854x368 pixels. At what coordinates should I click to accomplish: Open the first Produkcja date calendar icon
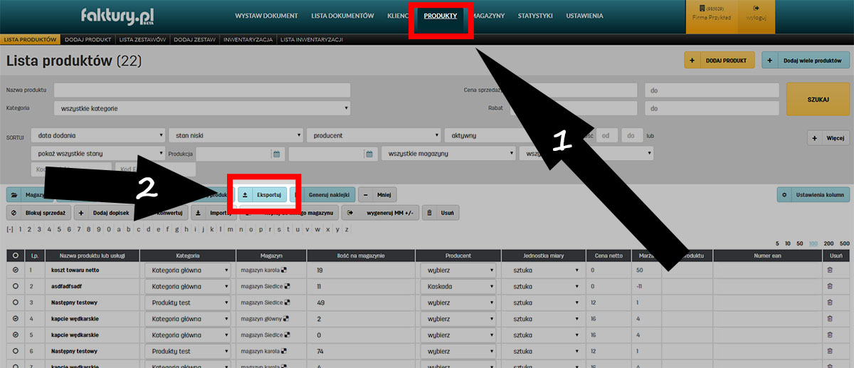click(276, 154)
